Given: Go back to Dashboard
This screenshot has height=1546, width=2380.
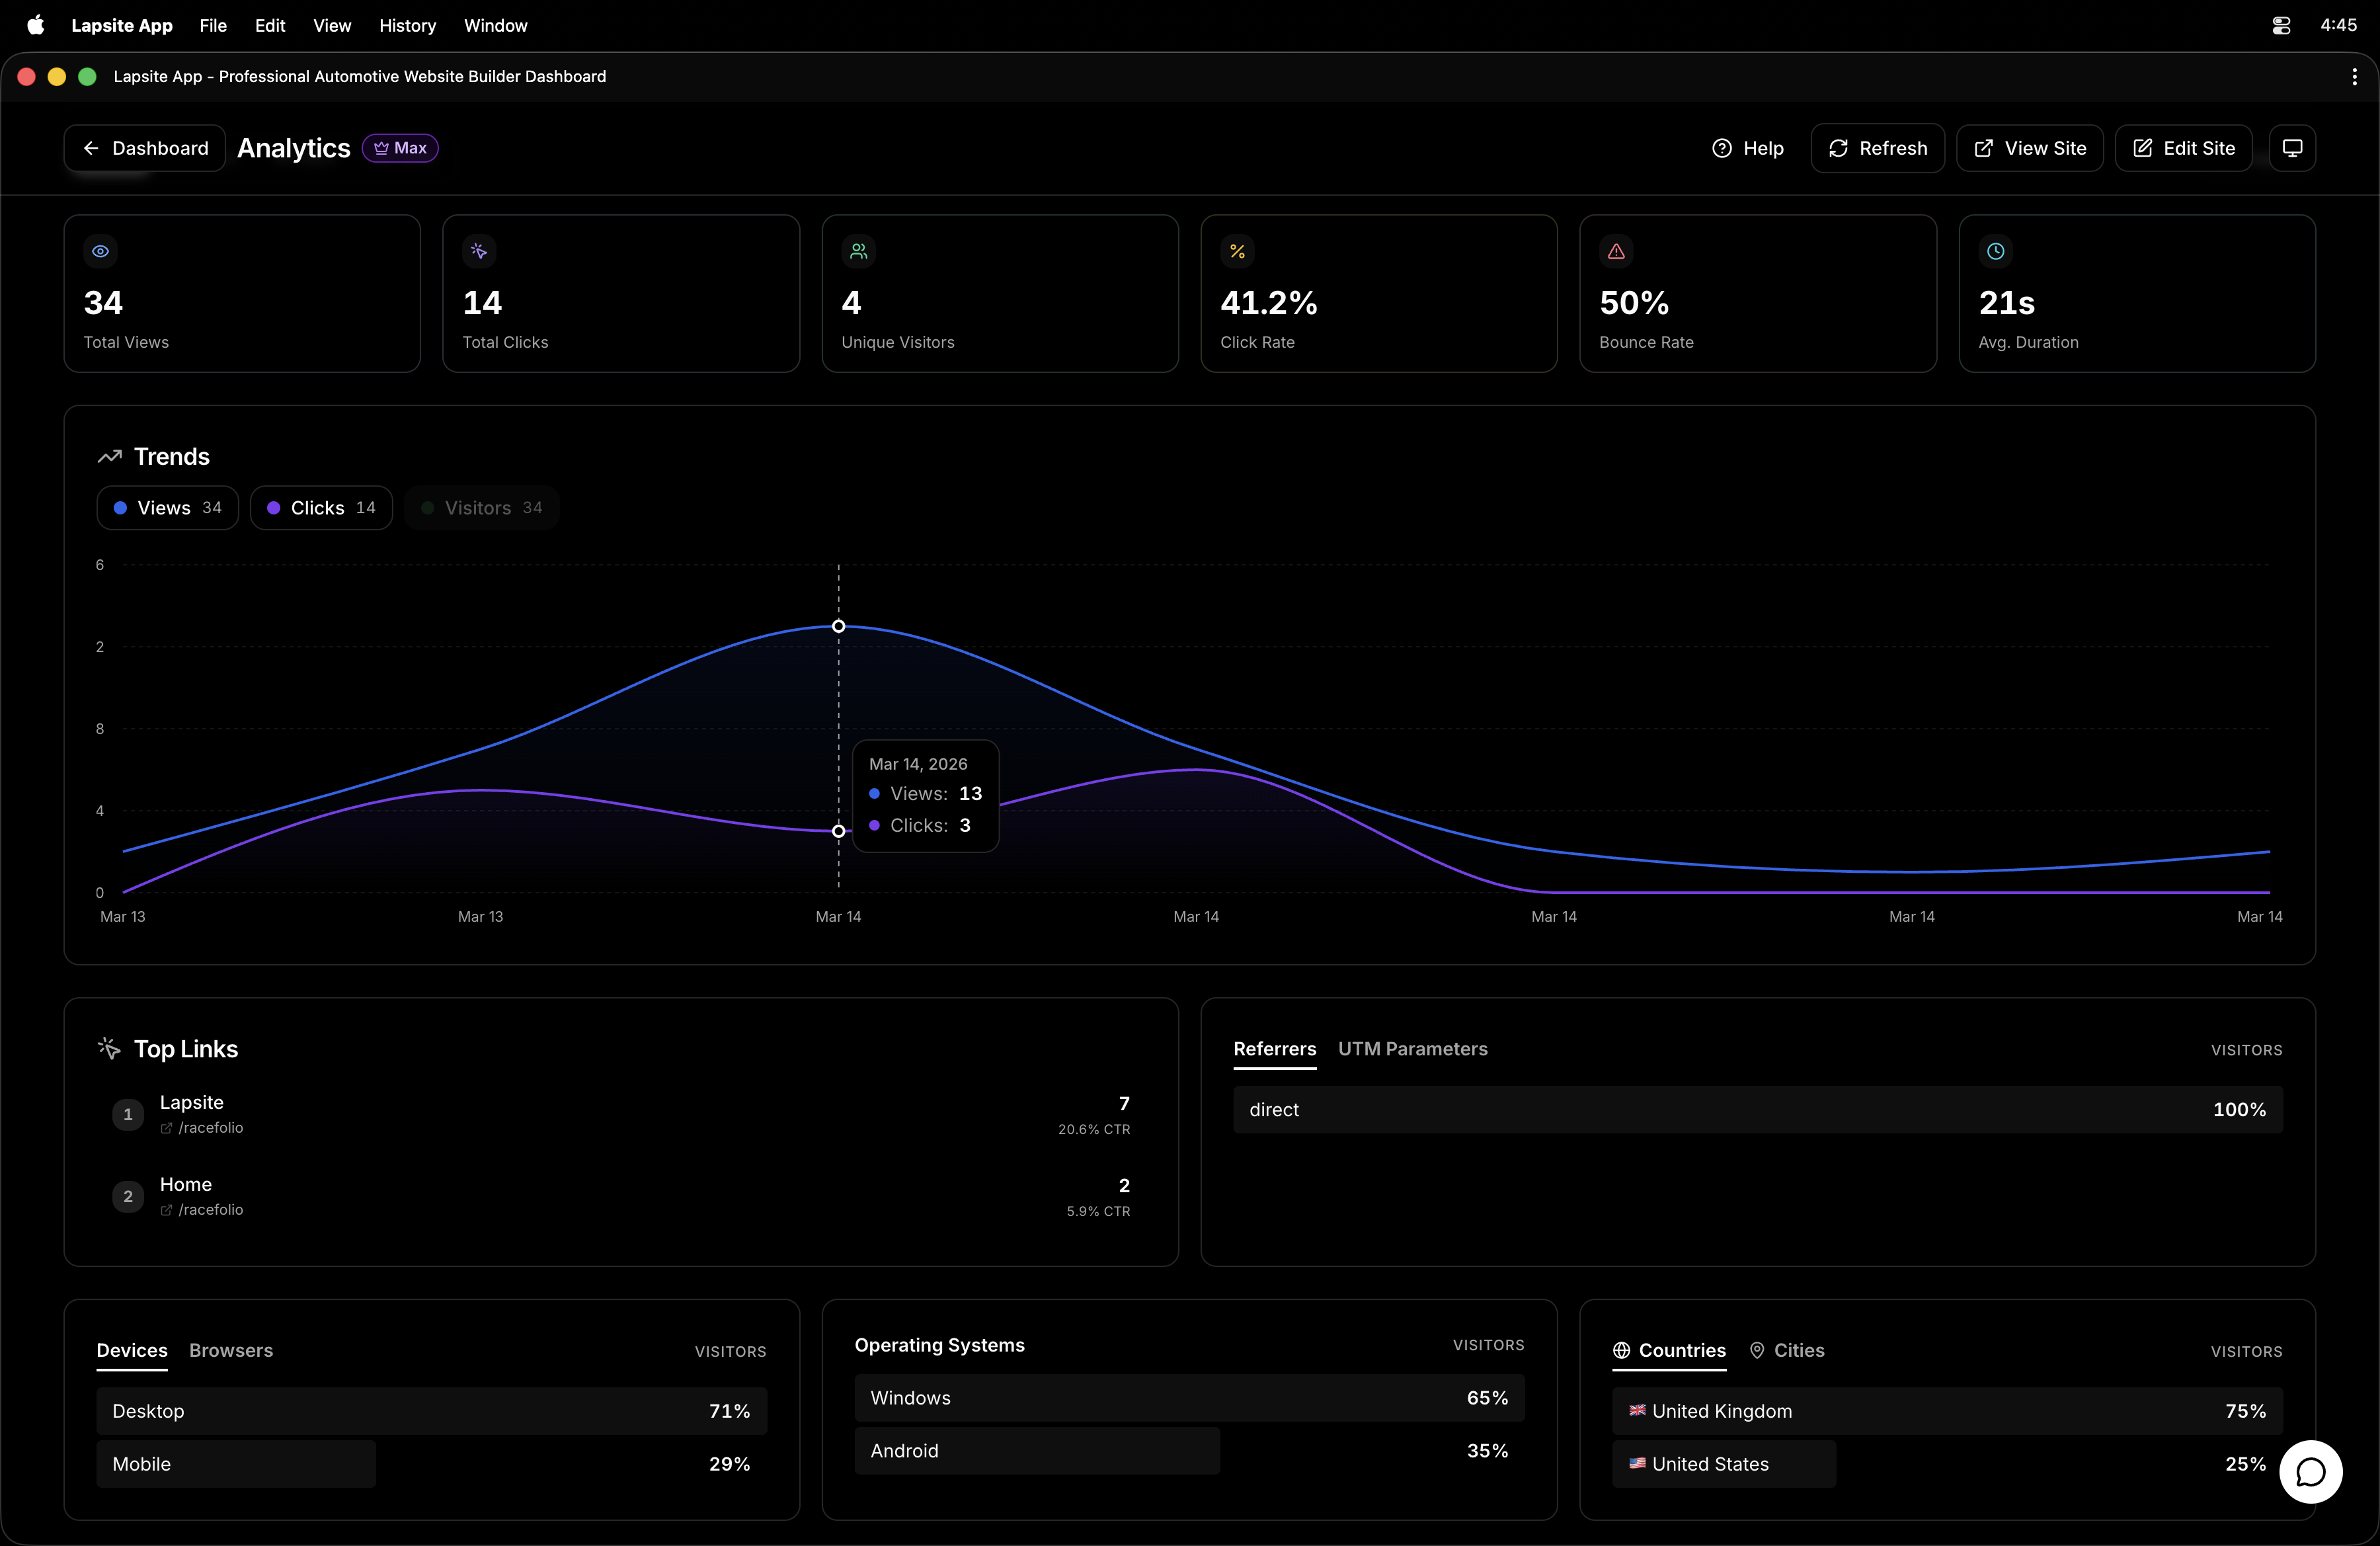Looking at the screenshot, I should tap(145, 148).
